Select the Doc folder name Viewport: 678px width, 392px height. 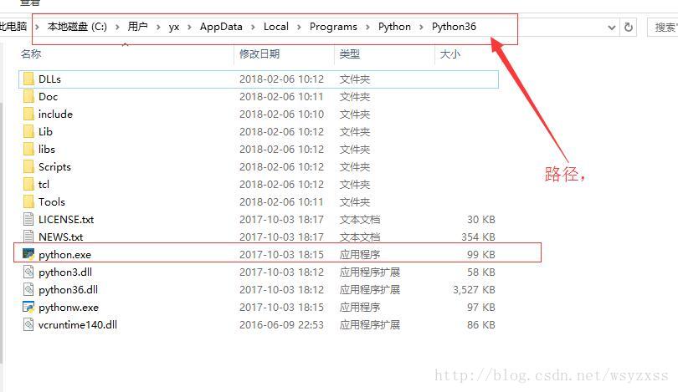(48, 97)
